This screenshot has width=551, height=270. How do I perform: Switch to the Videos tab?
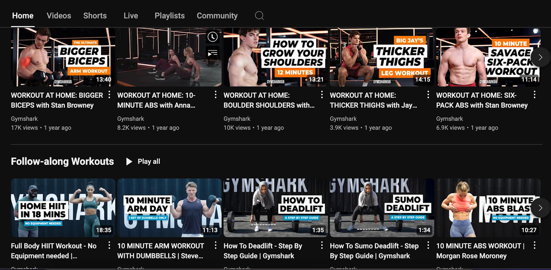coord(59,16)
